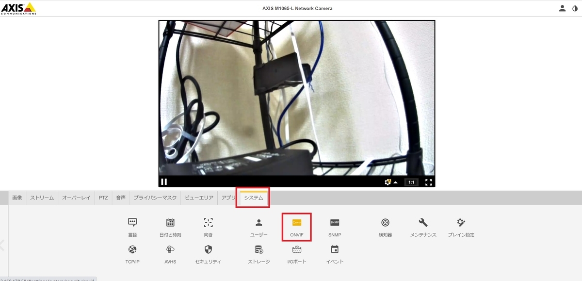Screen dimensions: 582x281
Task: Switch to the プライバシーマスク tab
Action: [155, 198]
